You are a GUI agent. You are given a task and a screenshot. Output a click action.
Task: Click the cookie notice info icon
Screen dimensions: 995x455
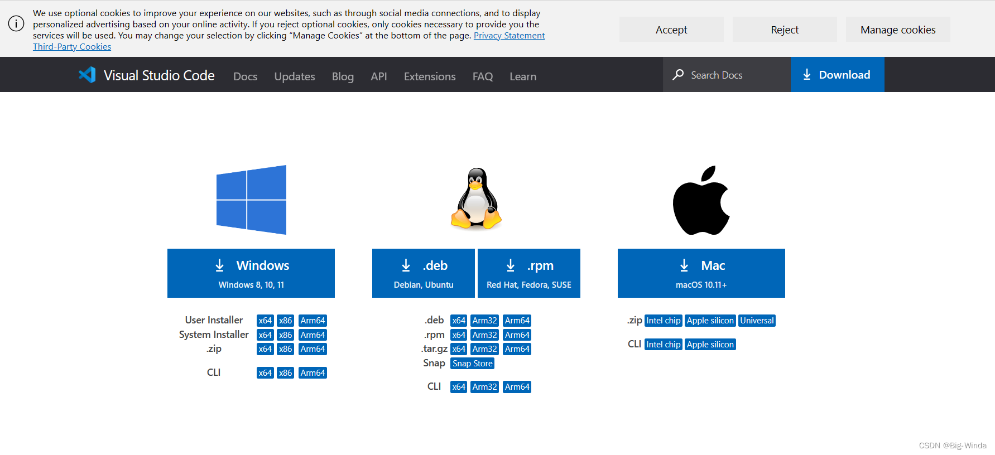point(16,23)
